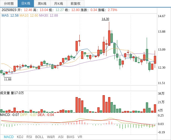Show the BIAS indicator

coord(70,137)
